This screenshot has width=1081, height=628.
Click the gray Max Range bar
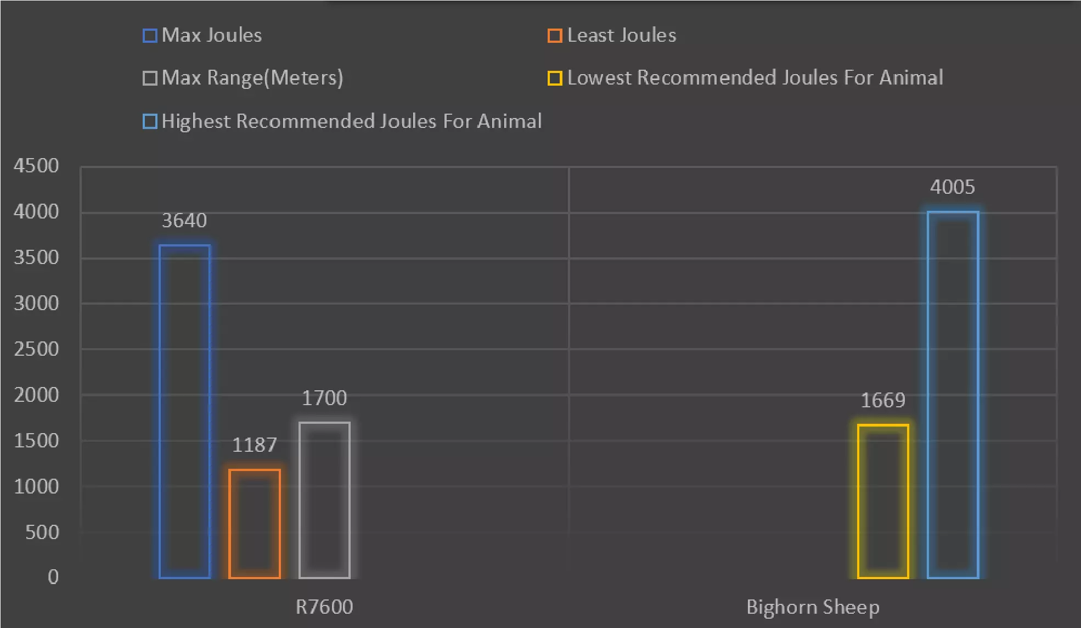[x=324, y=500]
